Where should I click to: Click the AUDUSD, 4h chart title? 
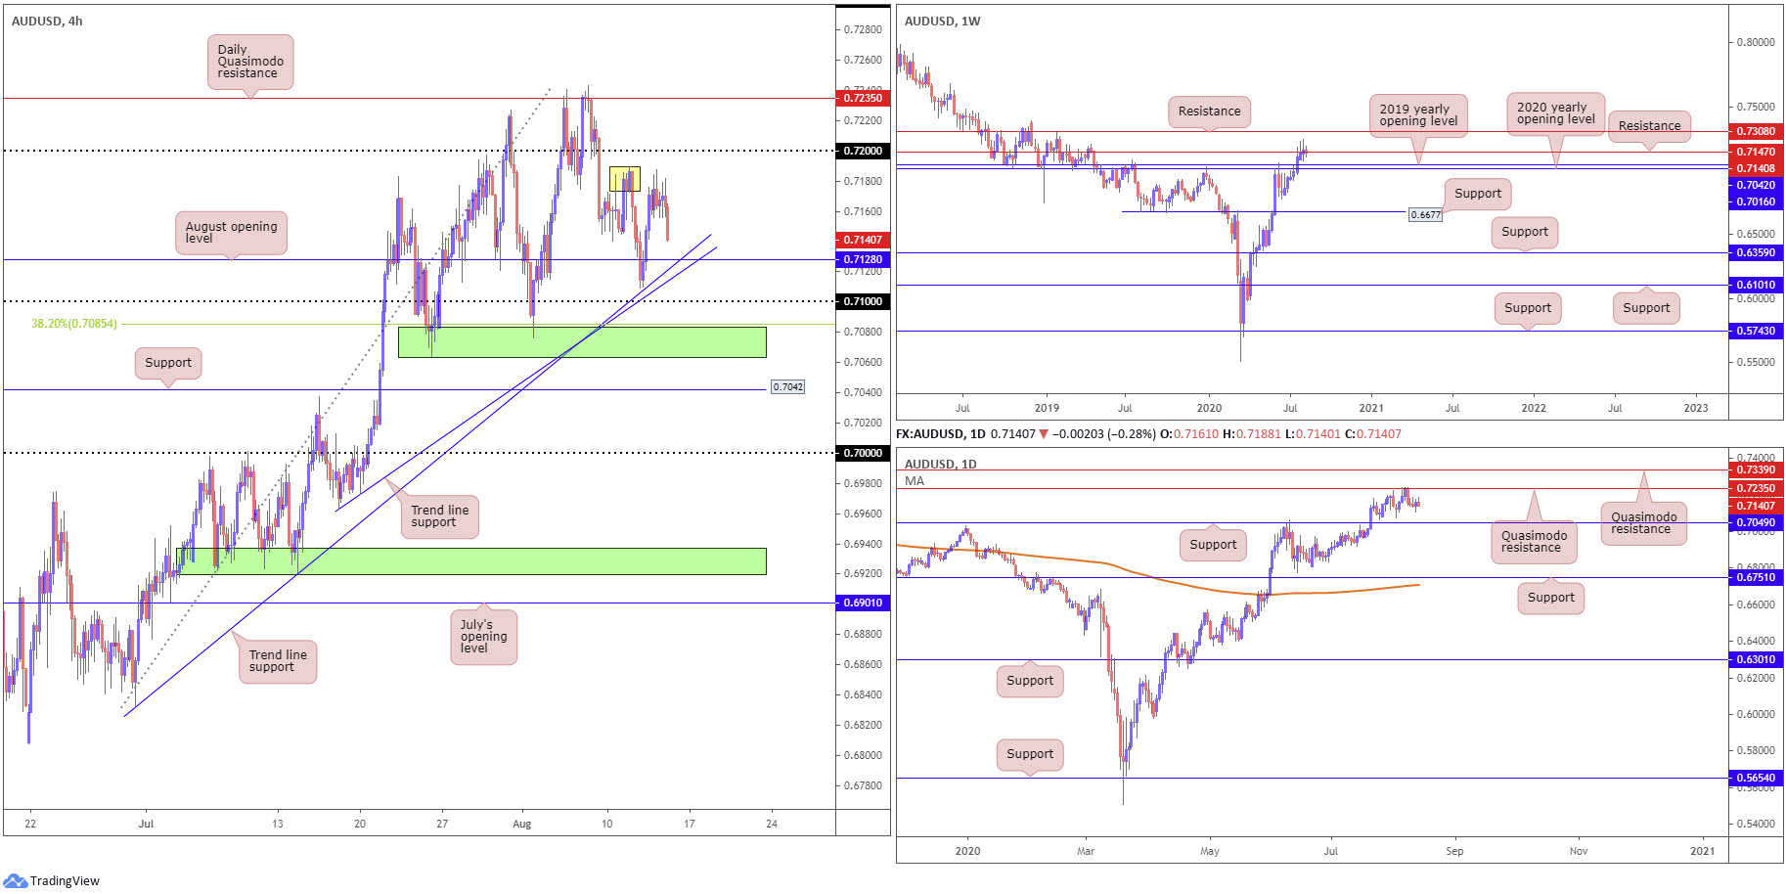click(x=47, y=21)
